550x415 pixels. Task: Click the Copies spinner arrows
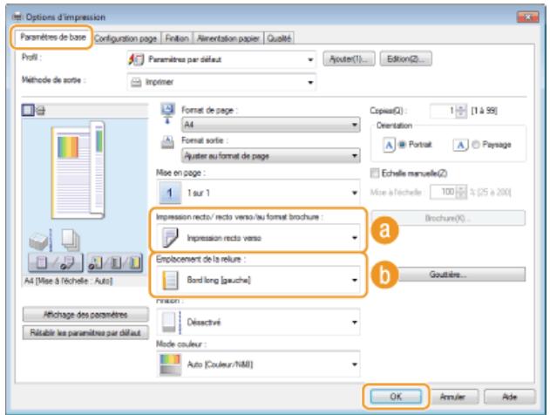[462, 111]
